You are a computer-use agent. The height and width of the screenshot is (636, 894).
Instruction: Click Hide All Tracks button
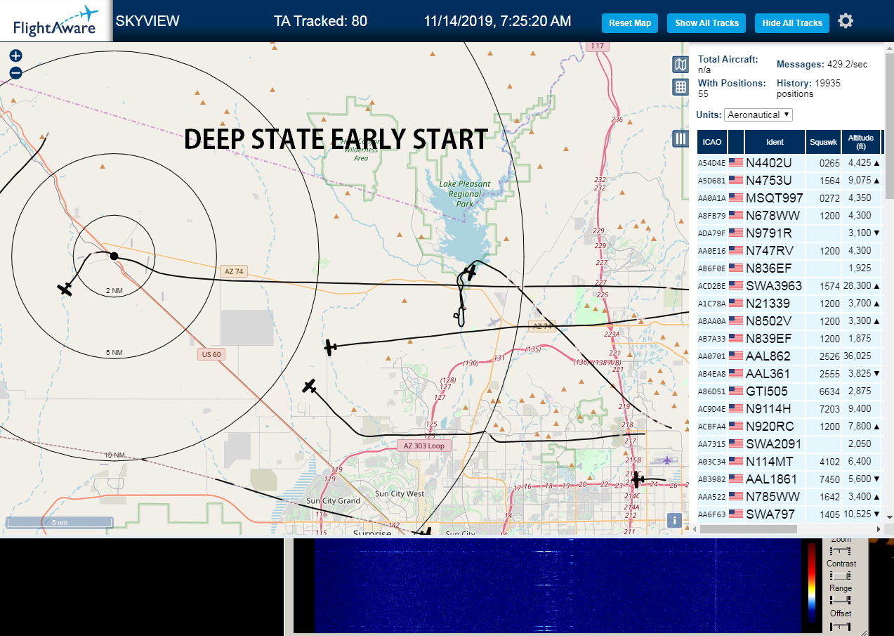(x=792, y=23)
